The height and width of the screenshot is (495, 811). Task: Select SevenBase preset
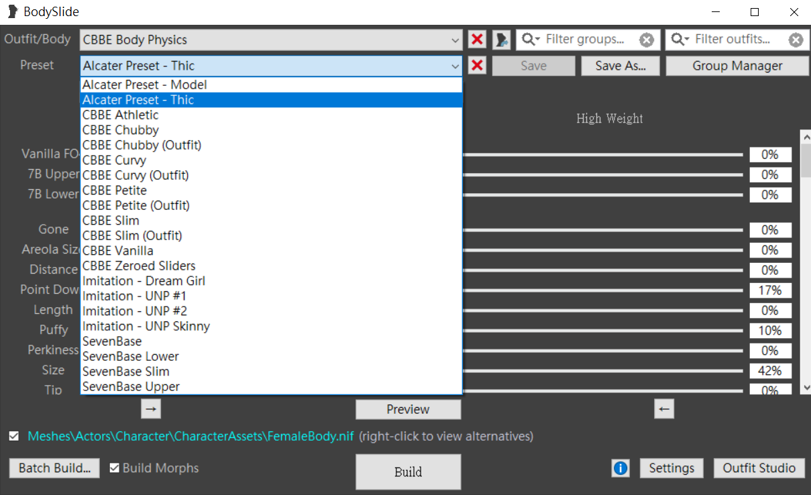tap(272, 341)
